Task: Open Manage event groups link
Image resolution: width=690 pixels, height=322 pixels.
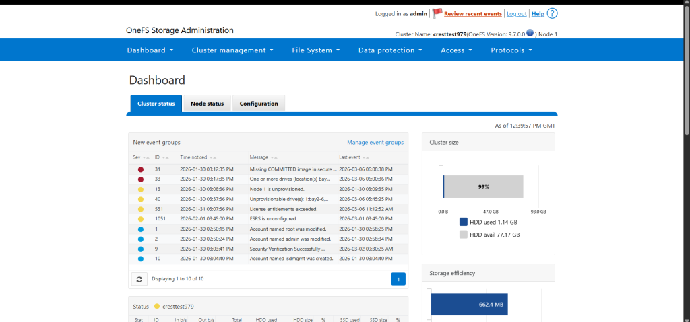Action: 375,143
